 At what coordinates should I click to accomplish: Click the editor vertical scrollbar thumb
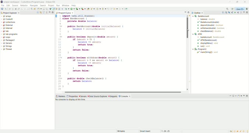coord(187,27)
